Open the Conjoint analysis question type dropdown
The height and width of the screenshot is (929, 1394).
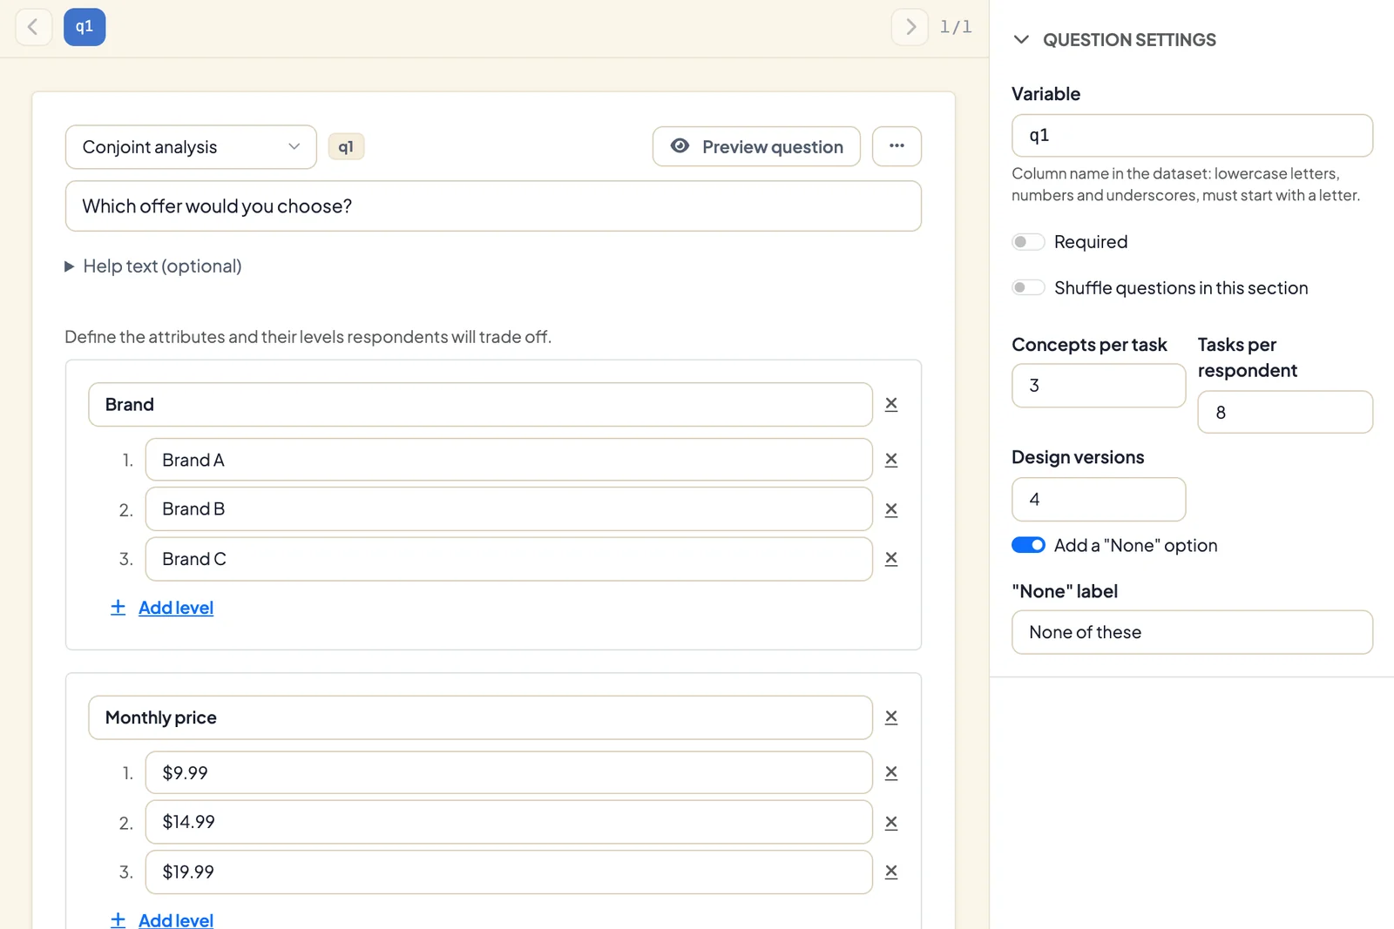(x=191, y=147)
